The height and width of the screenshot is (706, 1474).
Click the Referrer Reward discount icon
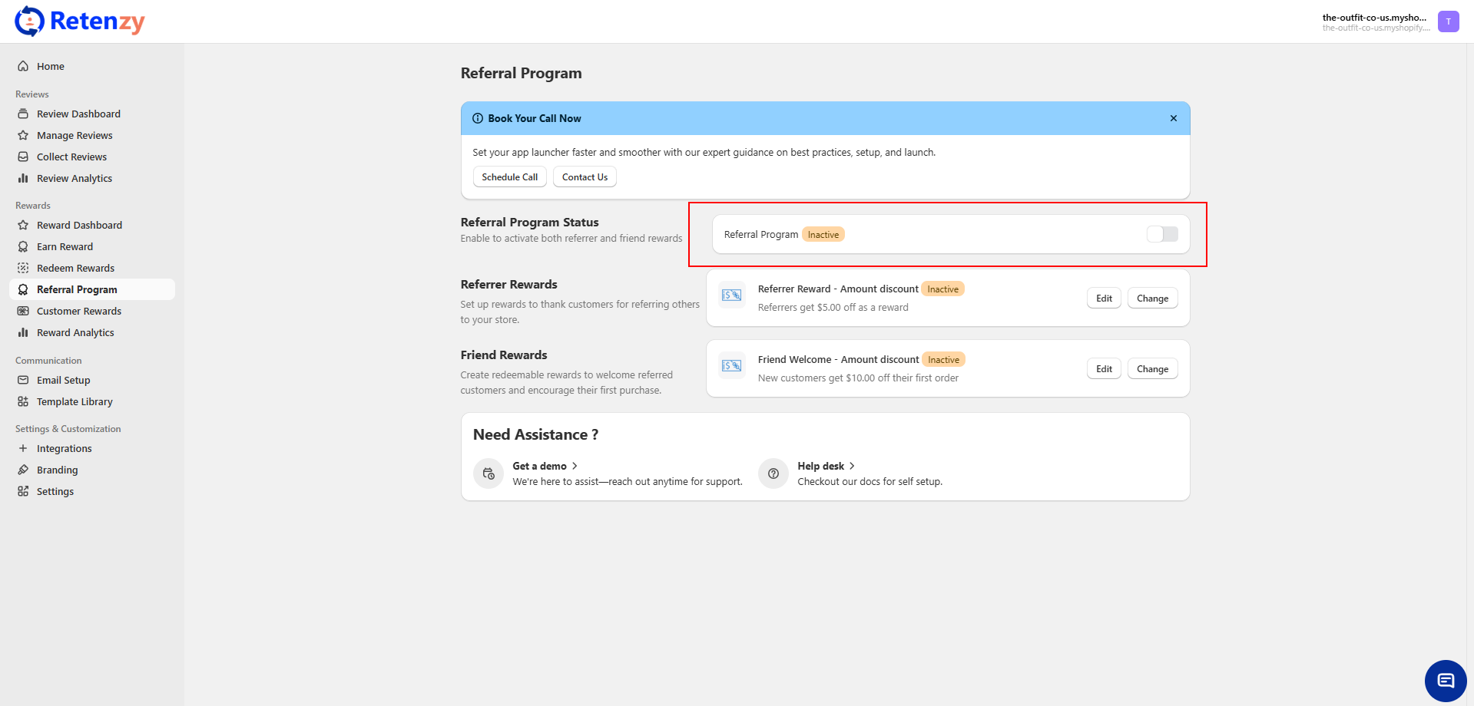[x=731, y=295]
